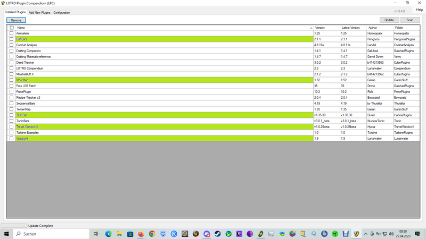Image resolution: width=426 pixels, height=239 pixels.
Task: Open Steam from the taskbar
Action: [217, 234]
